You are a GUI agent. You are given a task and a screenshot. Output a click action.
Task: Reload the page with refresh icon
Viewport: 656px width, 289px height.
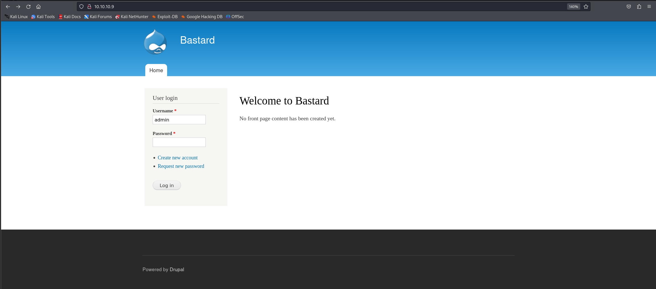click(x=28, y=7)
